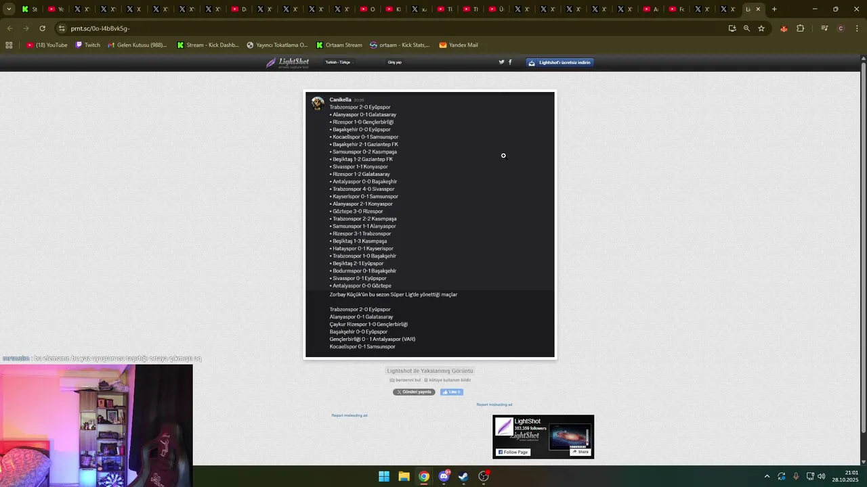Image resolution: width=867 pixels, height=487 pixels.
Task: Switch to the YouTube tab labeled Fc
Action: (x=676, y=9)
